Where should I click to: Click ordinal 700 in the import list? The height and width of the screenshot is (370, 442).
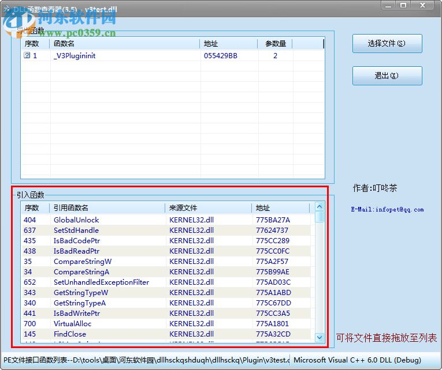29,324
